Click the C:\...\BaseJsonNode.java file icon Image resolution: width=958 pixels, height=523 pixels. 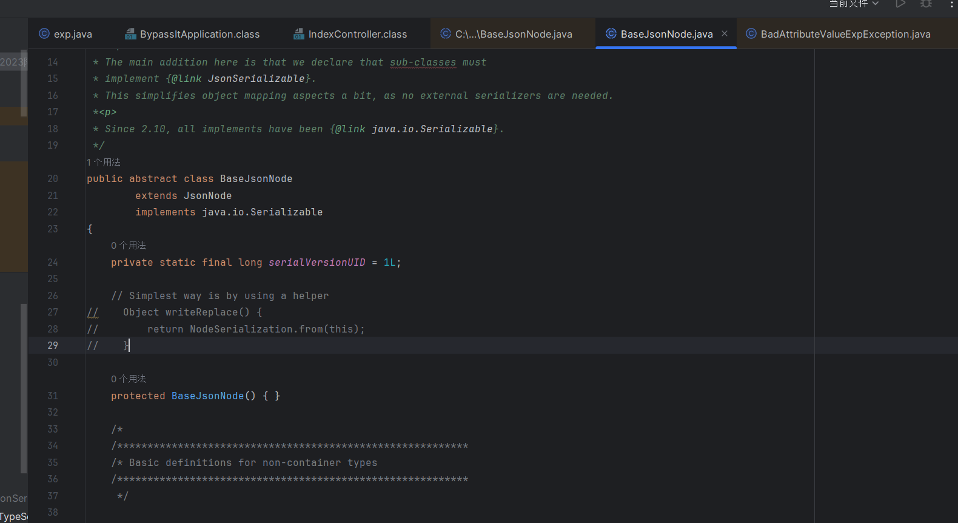(x=446, y=34)
